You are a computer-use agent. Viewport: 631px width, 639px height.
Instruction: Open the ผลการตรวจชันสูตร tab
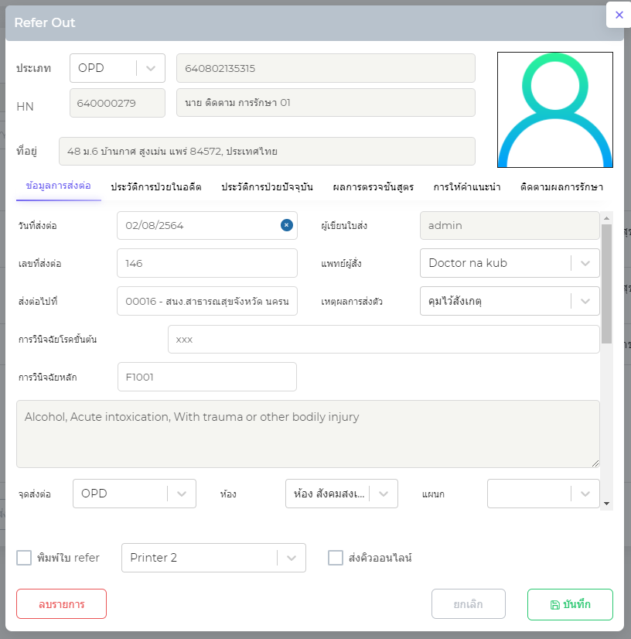[373, 187]
